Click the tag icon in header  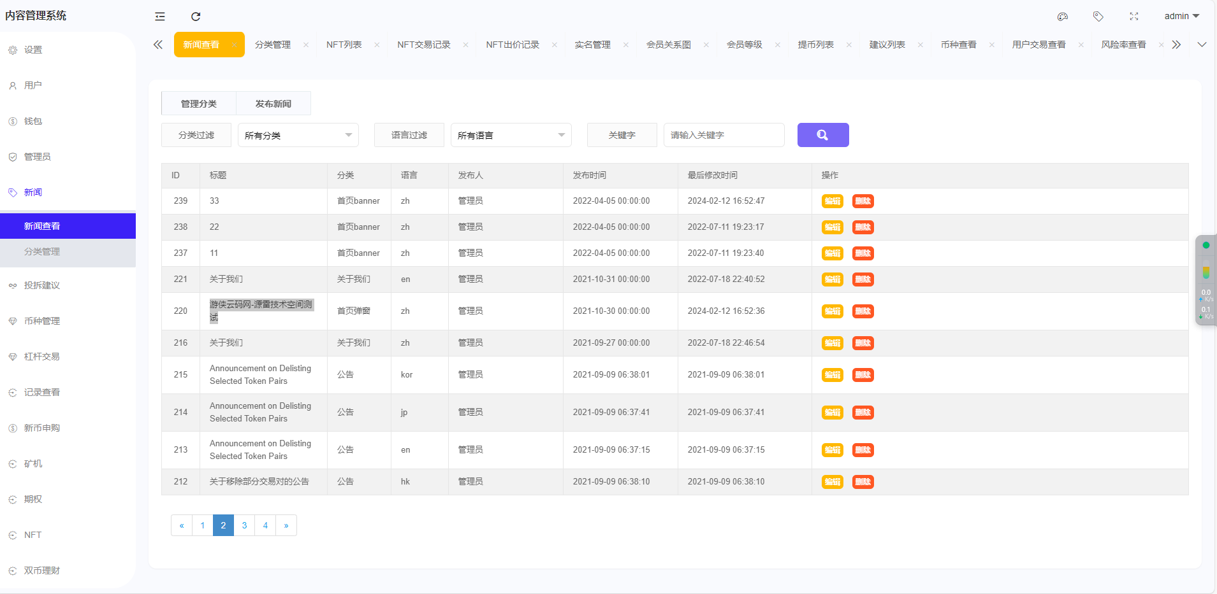(x=1098, y=17)
